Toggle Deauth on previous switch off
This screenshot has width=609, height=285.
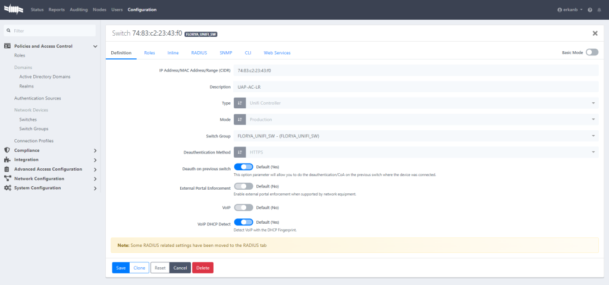244,167
